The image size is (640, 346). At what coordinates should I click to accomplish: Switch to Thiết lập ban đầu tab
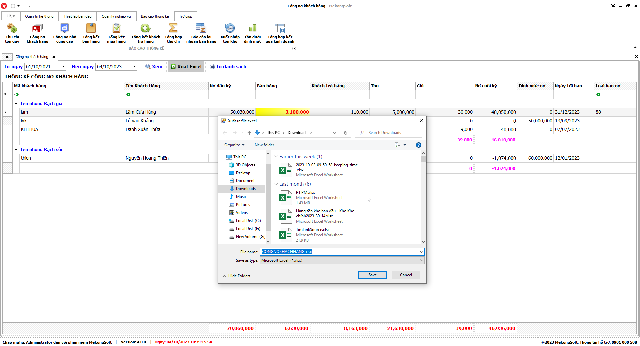77,16
